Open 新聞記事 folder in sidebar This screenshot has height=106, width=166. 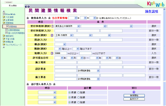coord(9,42)
